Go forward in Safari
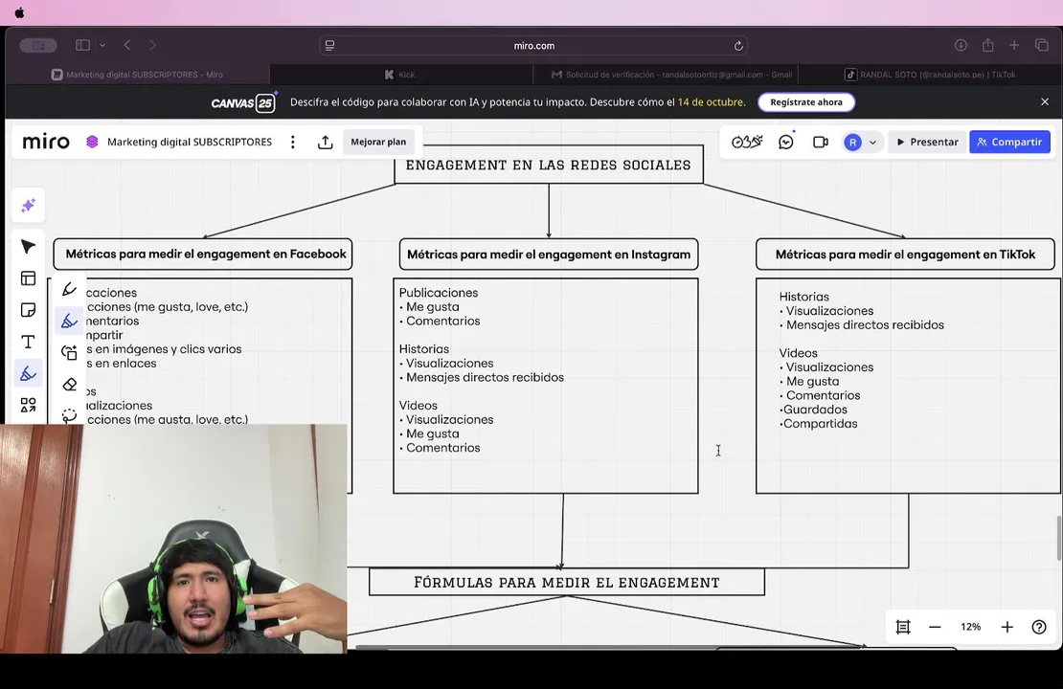 (x=152, y=45)
